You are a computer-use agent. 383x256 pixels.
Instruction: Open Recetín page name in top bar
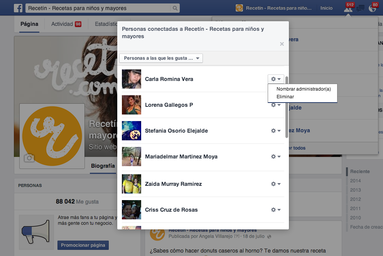click(x=279, y=8)
